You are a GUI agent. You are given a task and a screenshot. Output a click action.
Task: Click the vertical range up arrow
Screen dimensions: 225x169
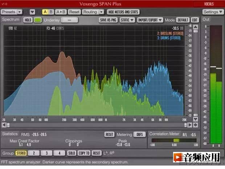[196, 27]
